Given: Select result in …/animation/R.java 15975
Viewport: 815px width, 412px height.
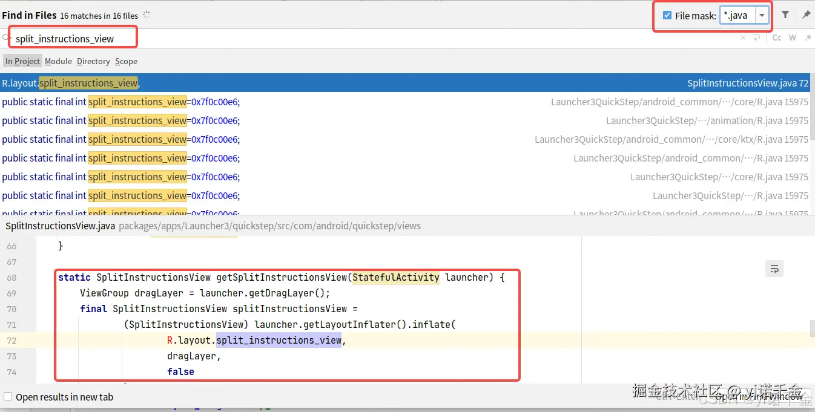Looking at the screenshot, I should (x=405, y=120).
